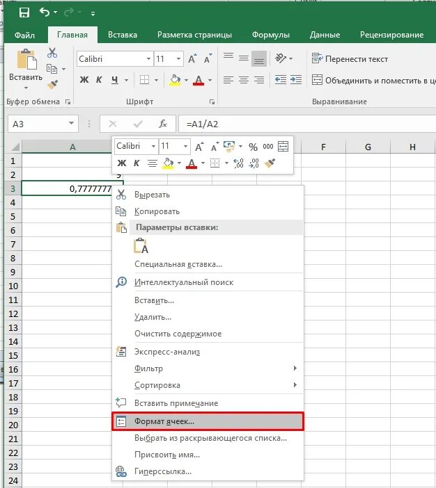Activate ribbon Format Painter brush
This screenshot has height=488, width=436.
coord(52,84)
